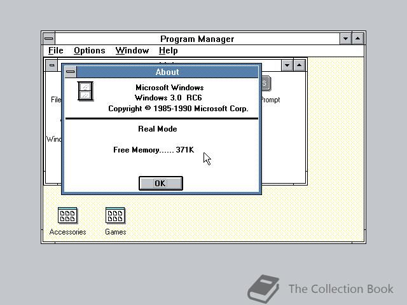Select the partially hidden DOS Prompt icon
Viewport: 407px width, 305px height.
coord(266,83)
